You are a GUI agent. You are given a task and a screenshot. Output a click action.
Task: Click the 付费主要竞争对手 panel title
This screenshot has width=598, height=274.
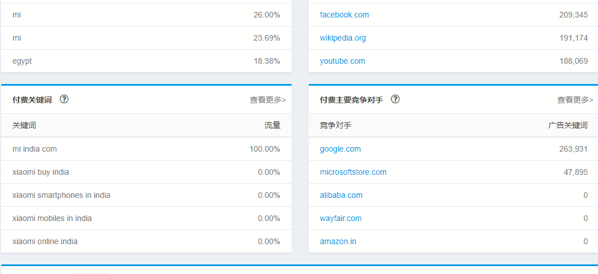pos(351,100)
